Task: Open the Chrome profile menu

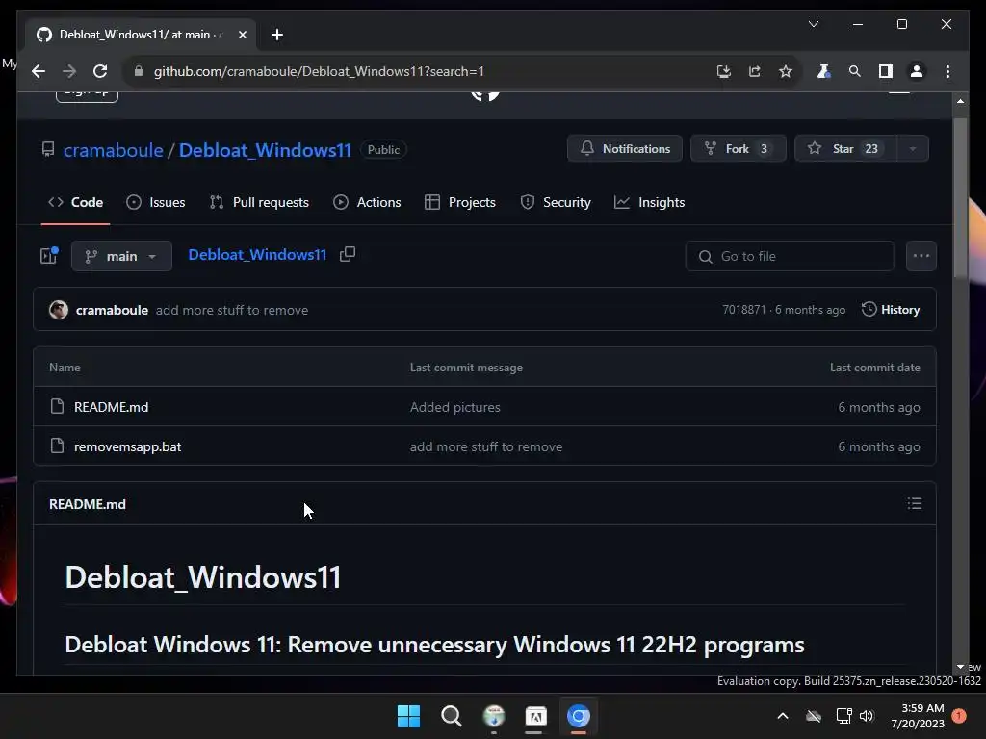Action: [917, 71]
